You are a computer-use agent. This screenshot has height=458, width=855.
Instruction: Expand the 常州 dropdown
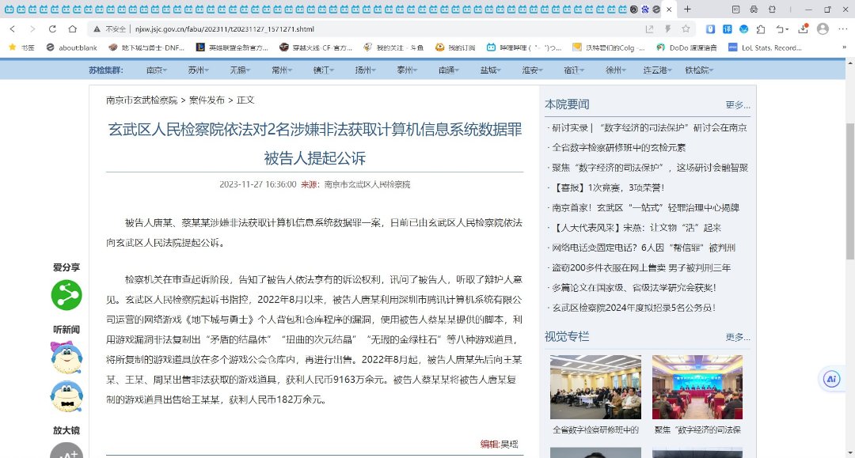(282, 70)
